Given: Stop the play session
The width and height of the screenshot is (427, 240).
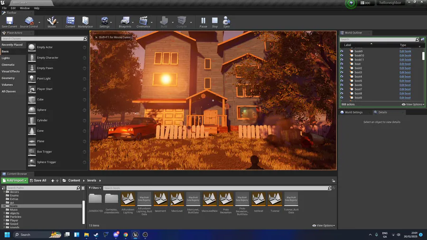Looking at the screenshot, I should pyautogui.click(x=215, y=22).
